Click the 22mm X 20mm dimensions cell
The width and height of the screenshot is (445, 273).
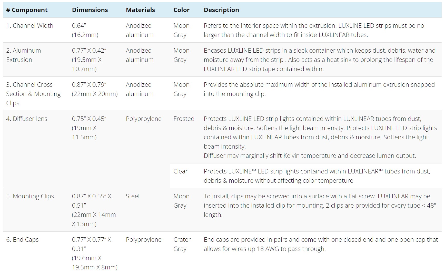[95, 89]
